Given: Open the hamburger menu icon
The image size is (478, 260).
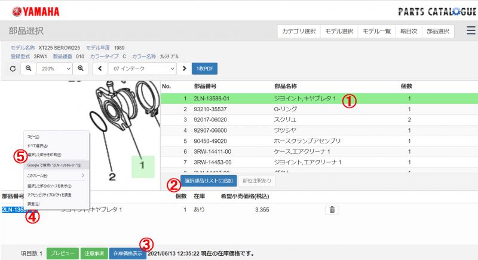Looking at the screenshot, I should (471, 30).
